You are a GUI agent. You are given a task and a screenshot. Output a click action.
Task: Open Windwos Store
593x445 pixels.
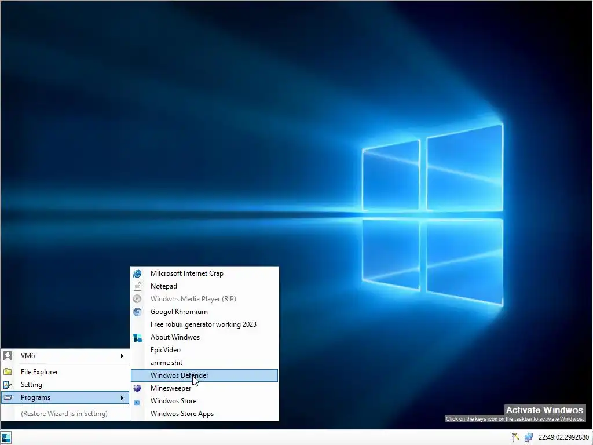click(x=204, y=401)
